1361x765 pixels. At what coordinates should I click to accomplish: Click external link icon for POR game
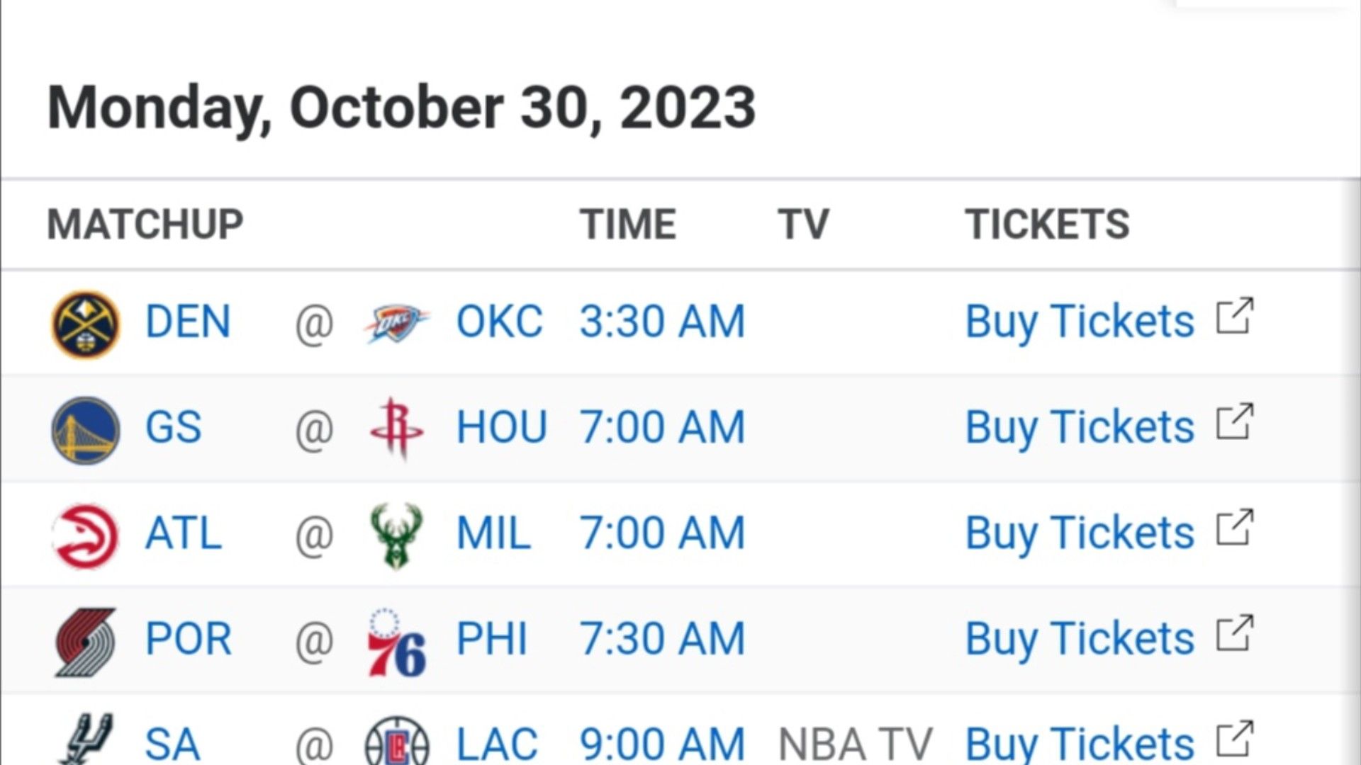[x=1235, y=633]
